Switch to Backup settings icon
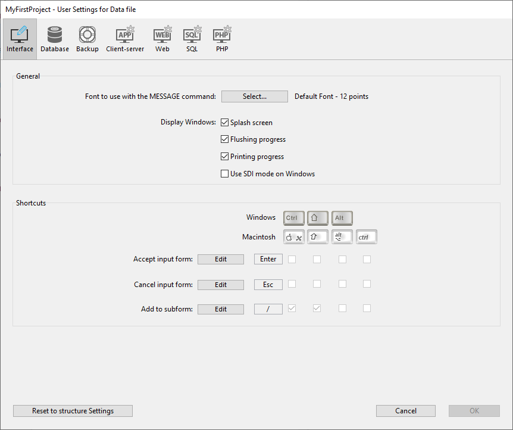Image resolution: width=513 pixels, height=430 pixels. [87, 39]
